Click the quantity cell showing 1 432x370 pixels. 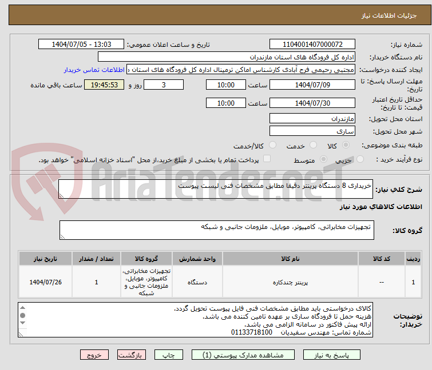[x=97, y=282]
